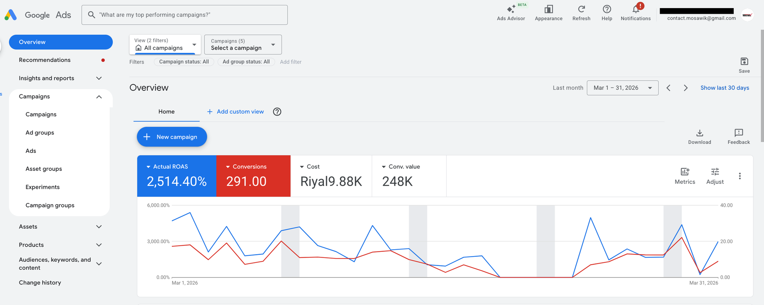This screenshot has height=305, width=764.
Task: Click the Appearance icon in header
Action: [549, 10]
